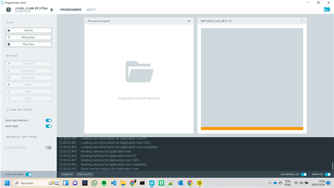Click the POR PTB2 language indicator

(x=288, y=183)
